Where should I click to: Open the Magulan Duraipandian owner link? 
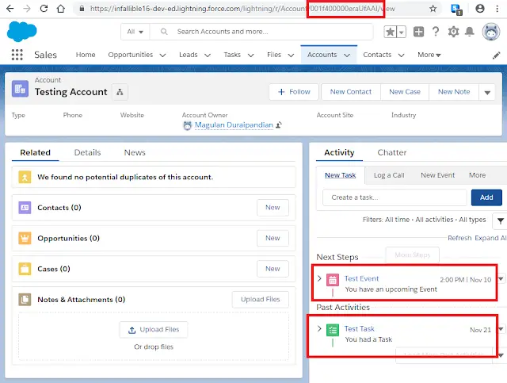point(234,125)
